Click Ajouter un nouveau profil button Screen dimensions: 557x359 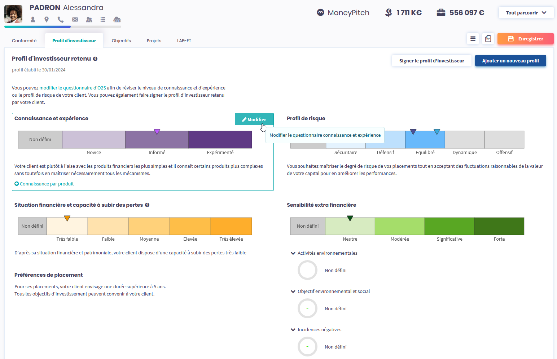[x=510, y=61]
